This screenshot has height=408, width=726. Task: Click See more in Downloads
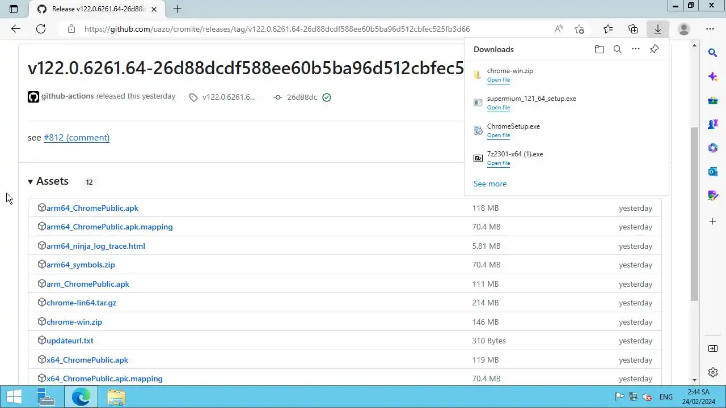click(x=490, y=184)
